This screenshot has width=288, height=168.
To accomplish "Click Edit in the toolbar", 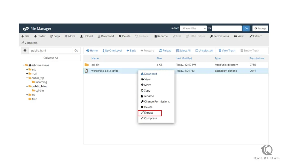I will click(177, 36).
